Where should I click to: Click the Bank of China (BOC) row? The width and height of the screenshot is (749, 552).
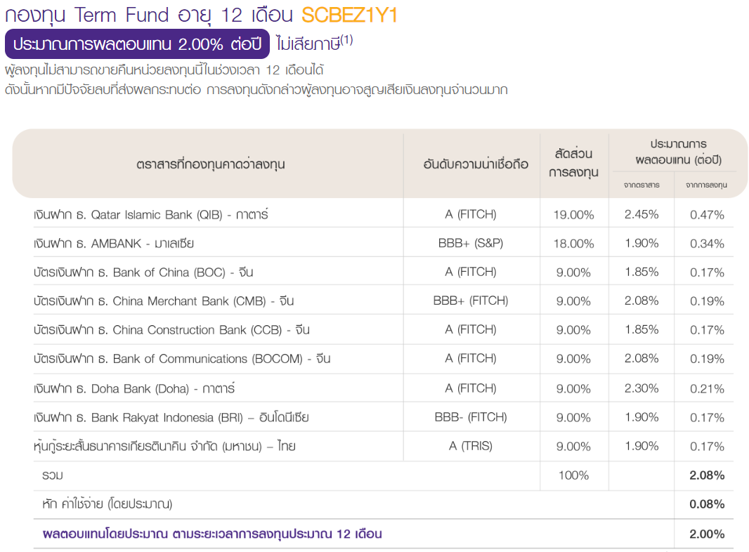coord(383,272)
